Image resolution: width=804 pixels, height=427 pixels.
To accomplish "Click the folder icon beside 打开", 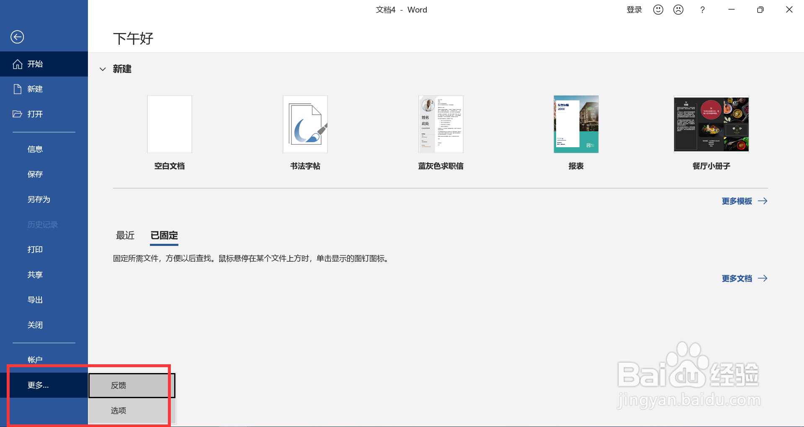I will 17,114.
